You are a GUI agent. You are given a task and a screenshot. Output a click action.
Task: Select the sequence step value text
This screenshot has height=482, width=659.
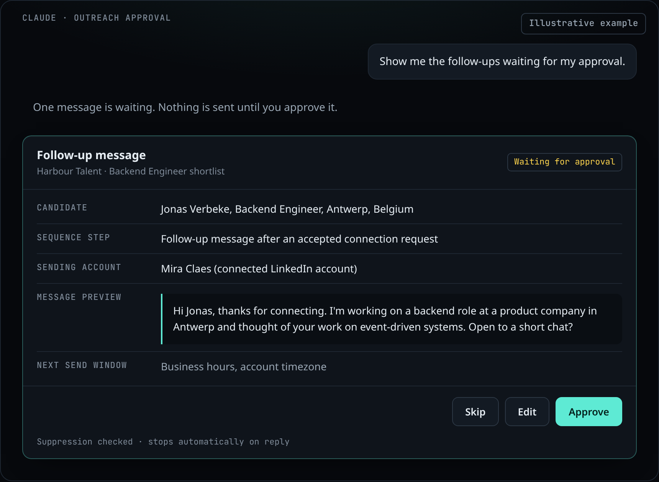tap(299, 239)
